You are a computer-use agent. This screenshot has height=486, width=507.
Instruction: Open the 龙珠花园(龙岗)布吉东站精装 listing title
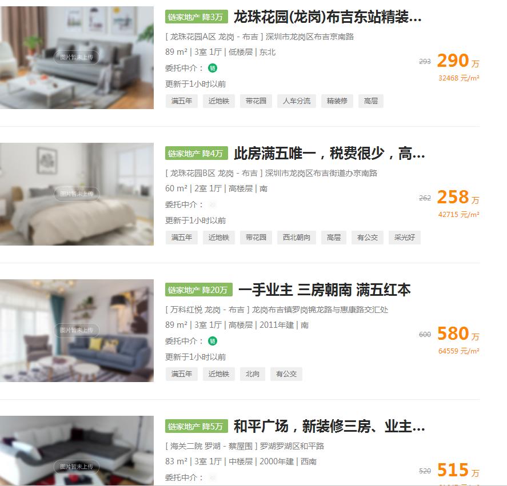(327, 17)
